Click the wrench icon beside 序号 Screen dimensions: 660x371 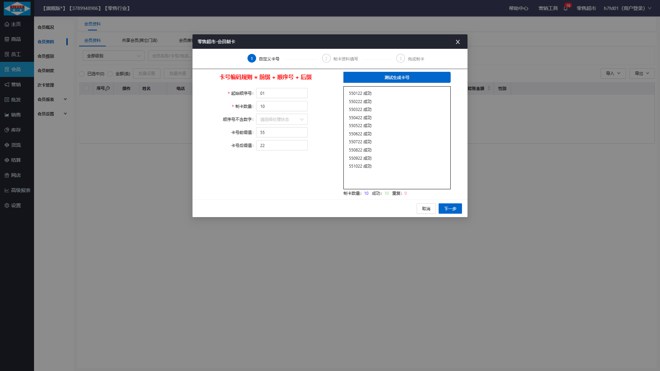pyautogui.click(x=108, y=88)
